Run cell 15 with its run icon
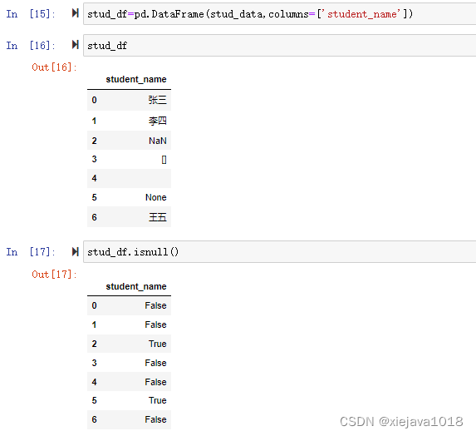Screen dimensions: 476x436 click(76, 13)
